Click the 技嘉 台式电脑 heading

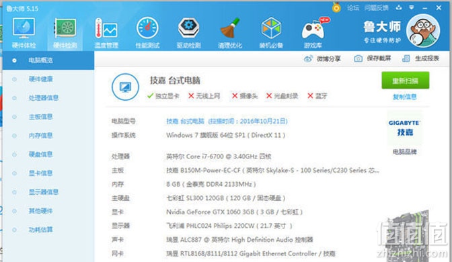[x=175, y=81]
